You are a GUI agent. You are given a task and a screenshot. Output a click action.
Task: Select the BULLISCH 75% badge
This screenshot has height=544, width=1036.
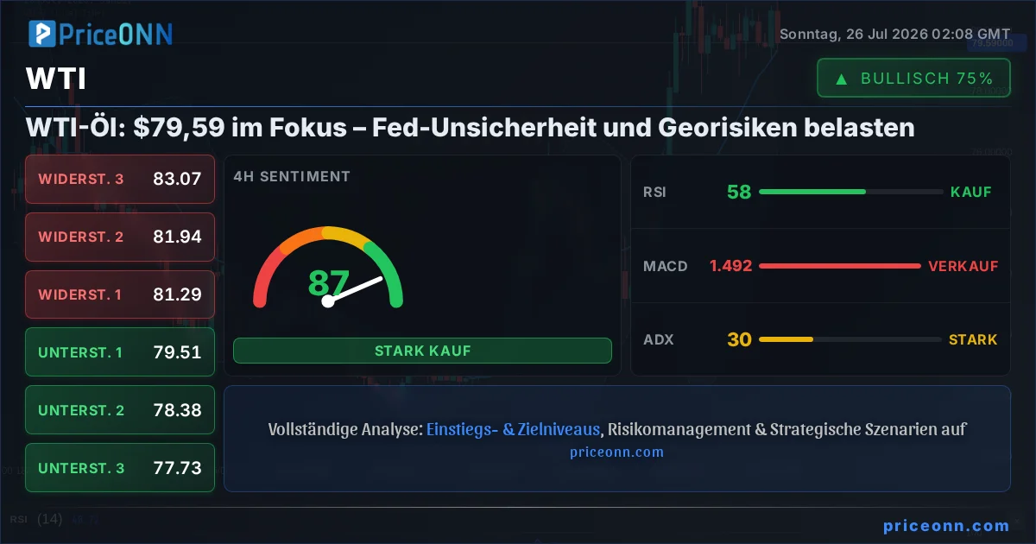[913, 79]
